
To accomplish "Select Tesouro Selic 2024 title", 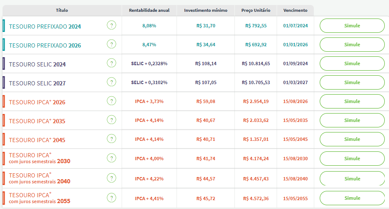I will (37, 64).
